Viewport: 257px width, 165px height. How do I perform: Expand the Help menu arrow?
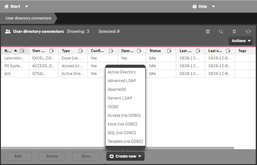click(x=213, y=7)
